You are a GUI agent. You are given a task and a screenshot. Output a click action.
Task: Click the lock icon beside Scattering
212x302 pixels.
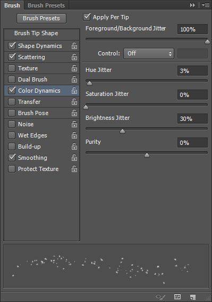(74, 57)
